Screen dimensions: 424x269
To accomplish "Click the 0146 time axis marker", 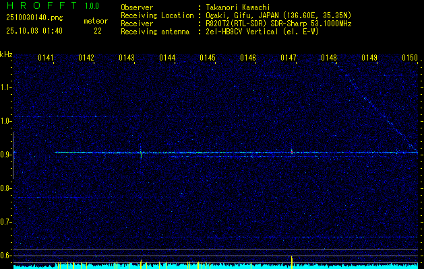I will coord(248,58).
